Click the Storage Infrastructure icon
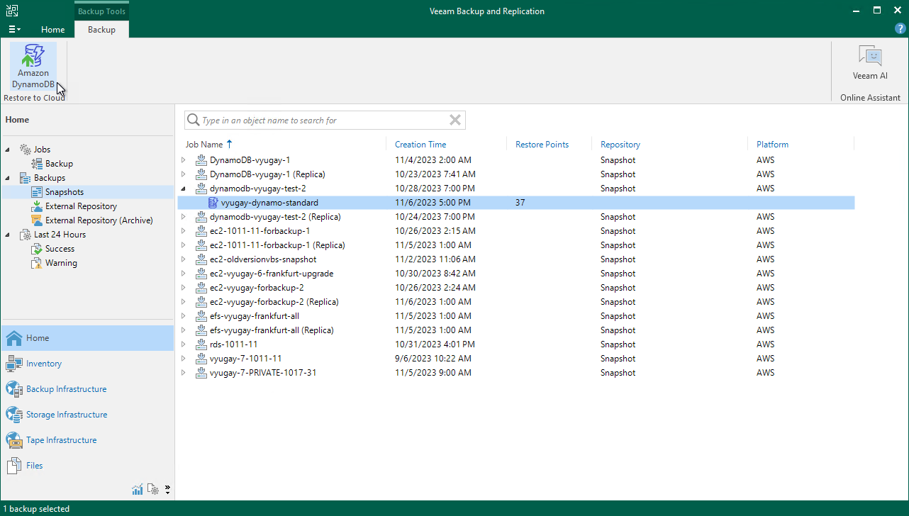The width and height of the screenshot is (909, 516). point(14,415)
